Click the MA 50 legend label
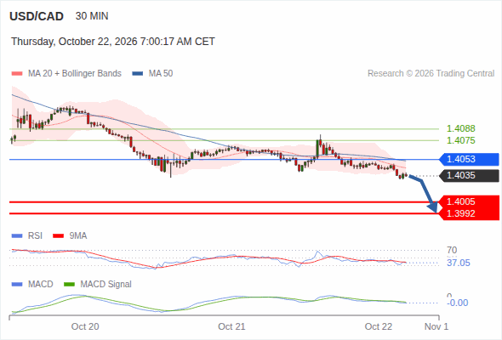Viewport: 502px width, 340px height. click(x=161, y=74)
